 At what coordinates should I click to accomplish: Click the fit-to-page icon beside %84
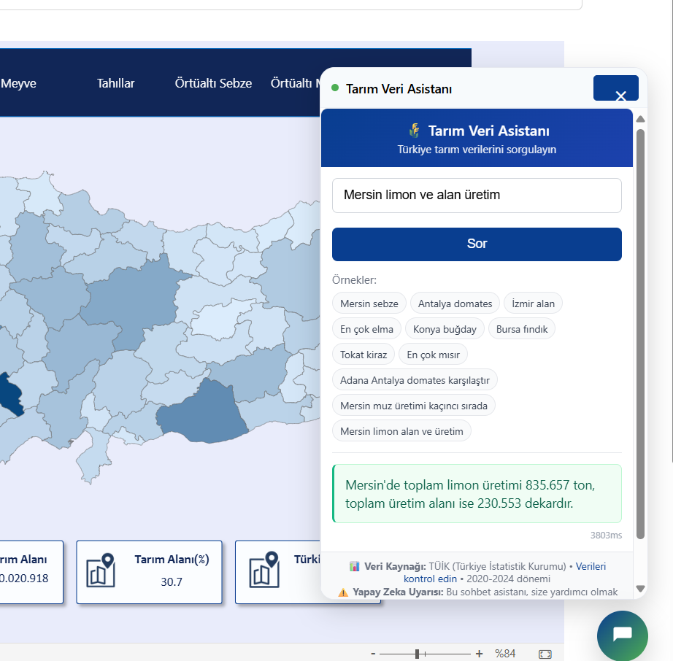coord(545,654)
